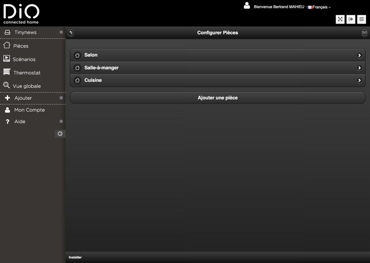370x263 pixels.
Task: Click the round DiO badge icon
Action: pos(364,33)
